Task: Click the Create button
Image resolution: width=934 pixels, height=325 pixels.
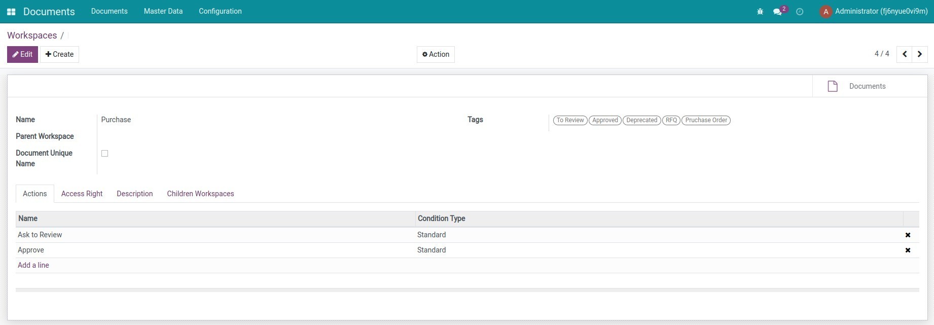Action: tap(59, 54)
